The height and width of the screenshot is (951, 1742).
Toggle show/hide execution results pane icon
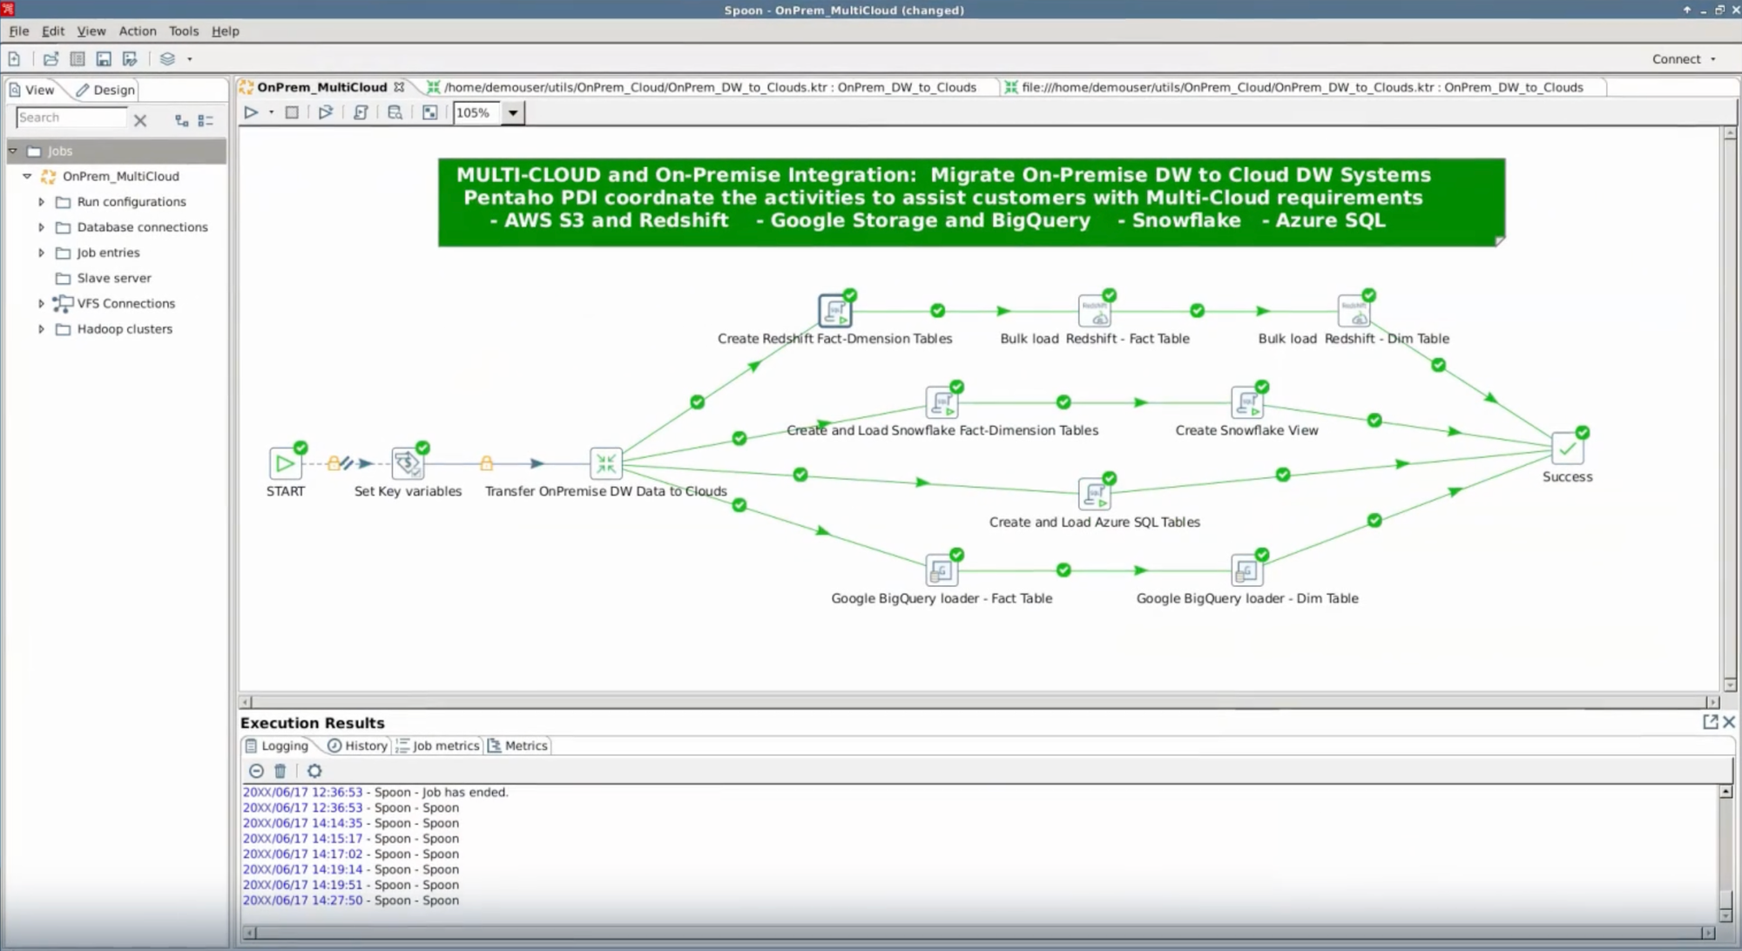(429, 112)
